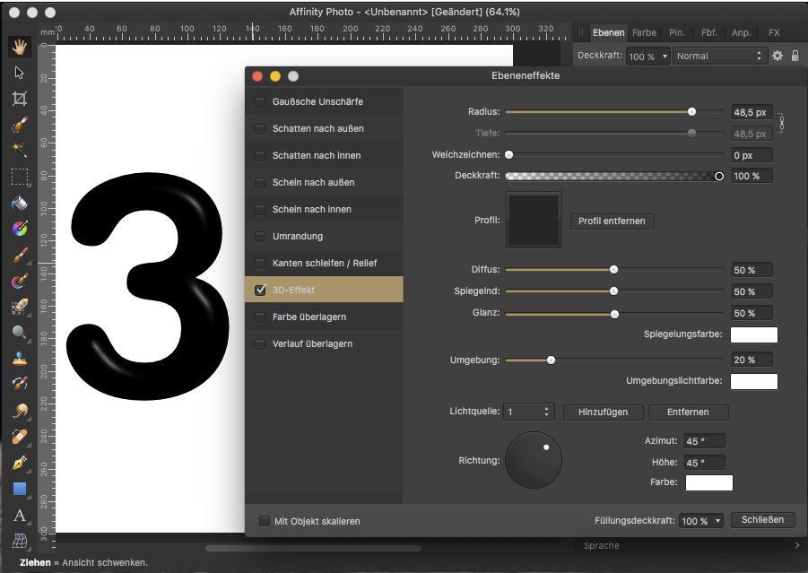The width and height of the screenshot is (808, 573).
Task: Click the Umgebung slider handle
Action: [x=551, y=360]
